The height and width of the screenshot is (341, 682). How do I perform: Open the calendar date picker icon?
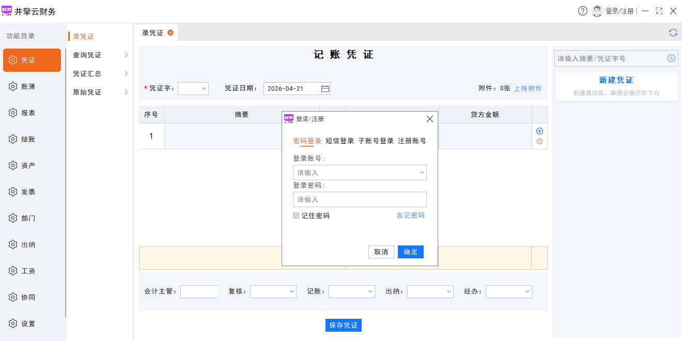325,89
